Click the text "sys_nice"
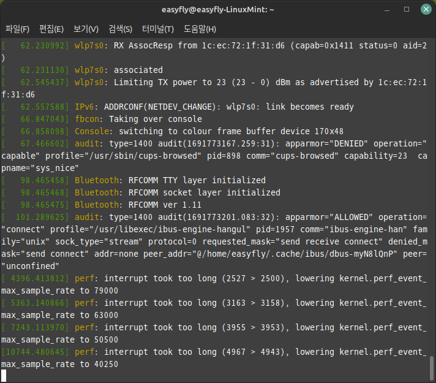436x383 pixels. click(55, 168)
